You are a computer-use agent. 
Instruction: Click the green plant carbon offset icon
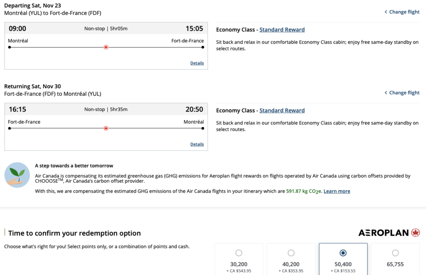pos(17,175)
